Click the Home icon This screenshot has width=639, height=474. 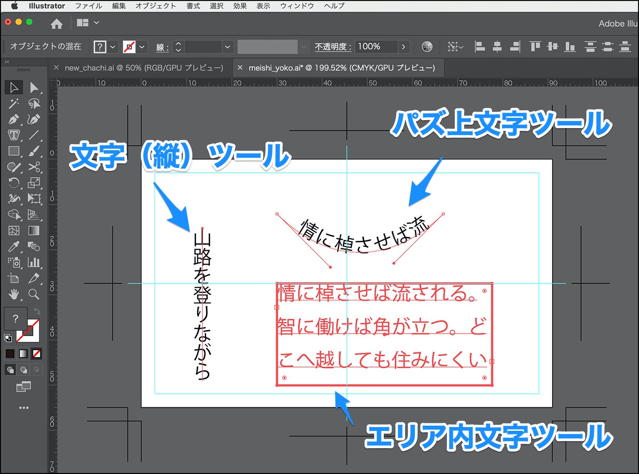57,23
